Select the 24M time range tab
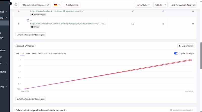 [34, 53]
